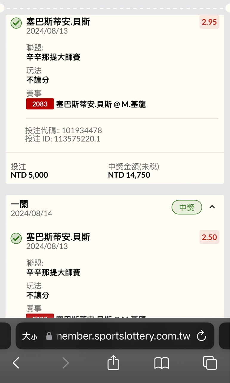The width and height of the screenshot is (230, 383).
Task: Tap the red 2083 match code badge
Action: click(40, 104)
